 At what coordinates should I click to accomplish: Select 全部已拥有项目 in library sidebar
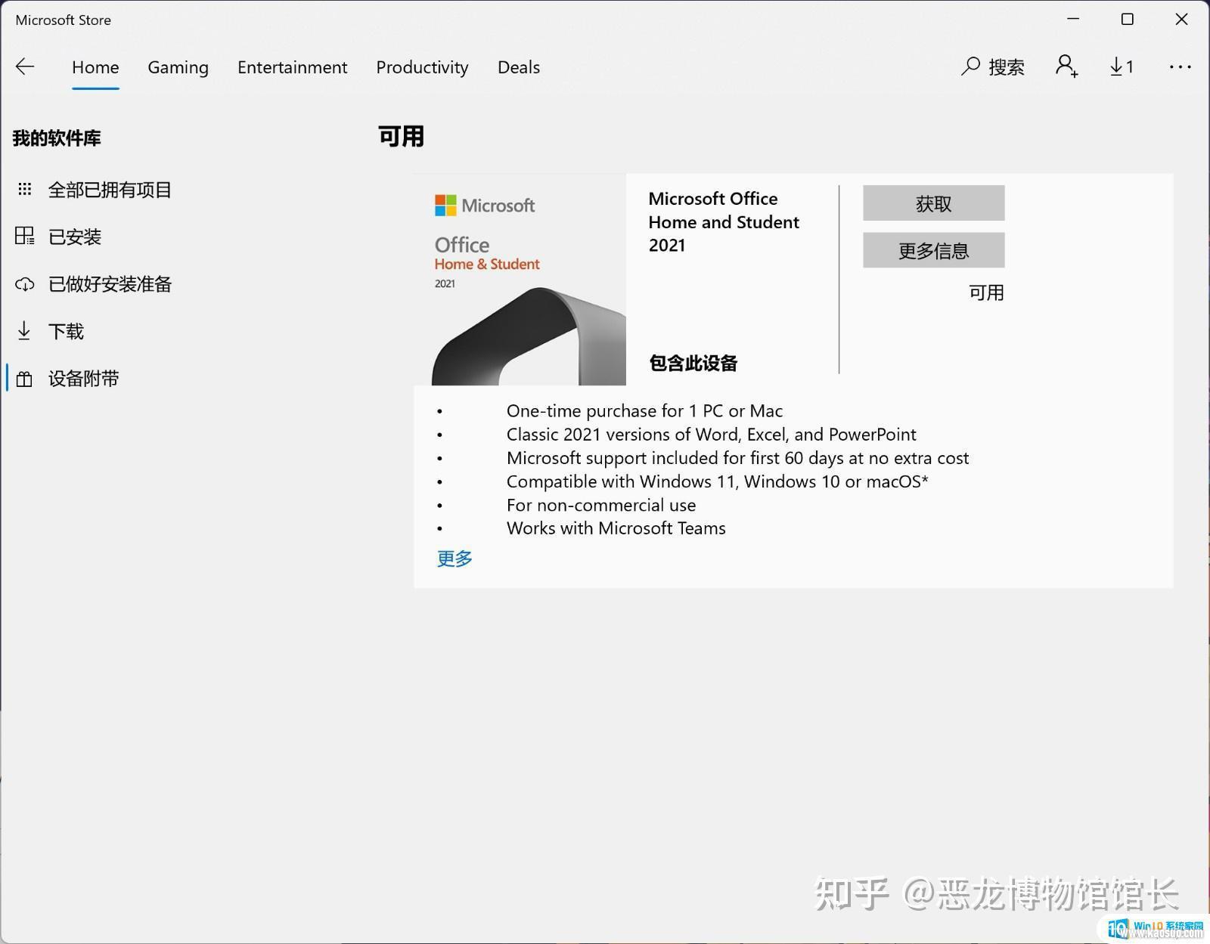(110, 190)
